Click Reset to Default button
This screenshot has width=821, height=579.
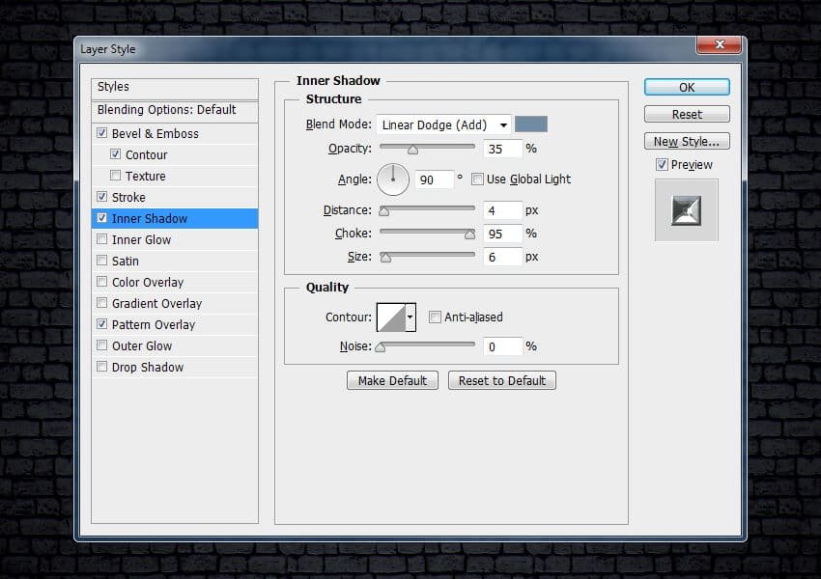pos(501,380)
